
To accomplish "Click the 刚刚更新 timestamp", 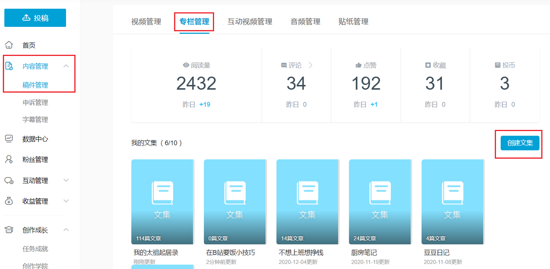I will tap(144, 262).
